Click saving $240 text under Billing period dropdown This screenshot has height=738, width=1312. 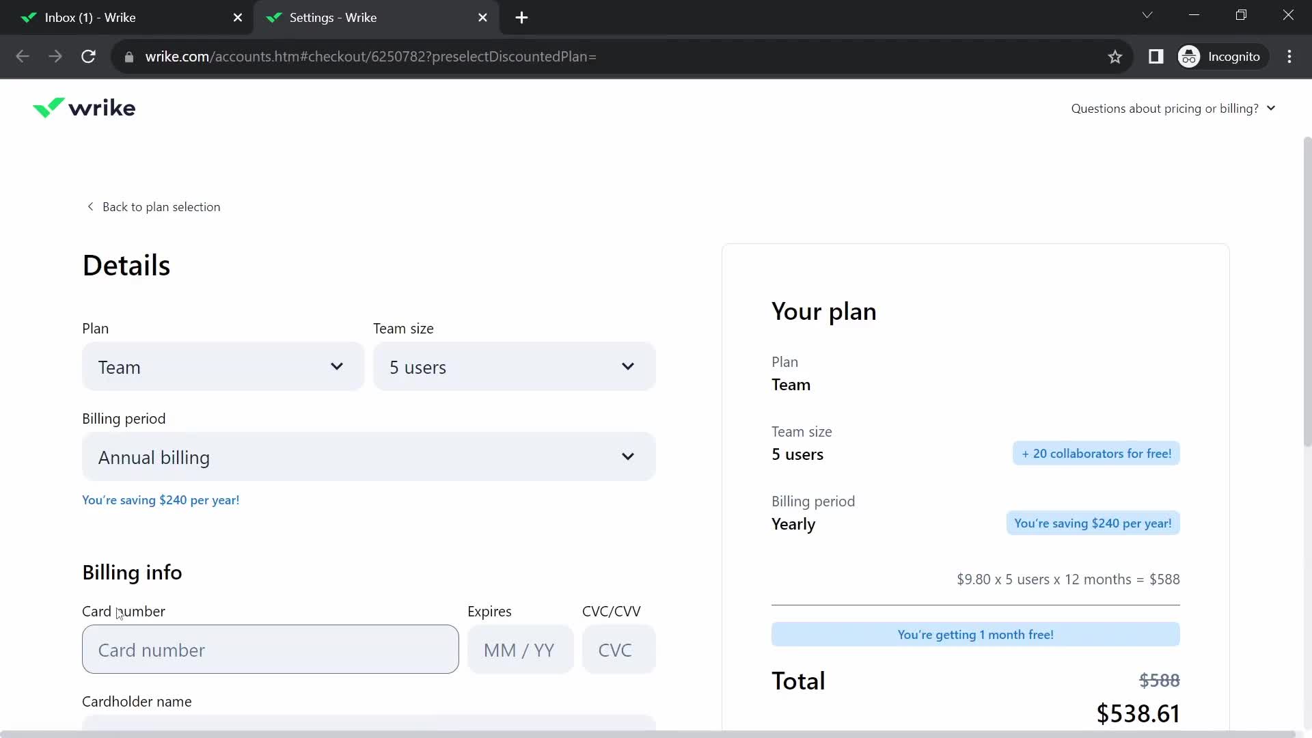[161, 500]
